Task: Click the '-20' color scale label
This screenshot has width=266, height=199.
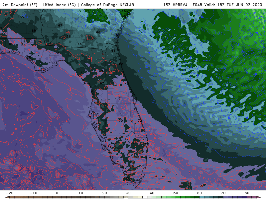Action: (x=10, y=193)
